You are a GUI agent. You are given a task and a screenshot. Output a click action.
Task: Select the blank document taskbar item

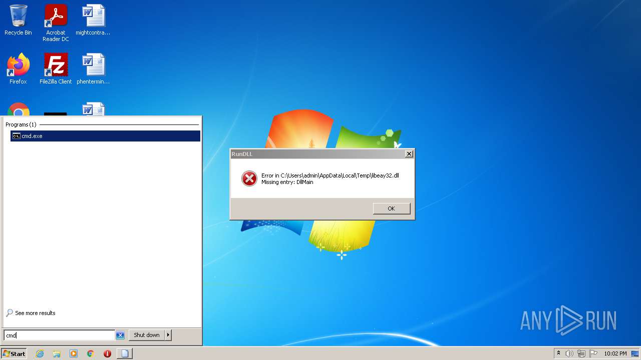(x=125, y=353)
